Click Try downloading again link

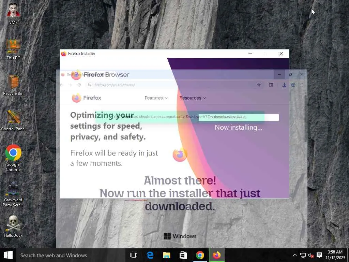tap(227, 117)
